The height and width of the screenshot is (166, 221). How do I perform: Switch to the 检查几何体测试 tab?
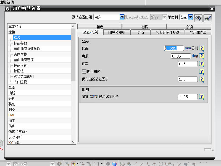168,32
